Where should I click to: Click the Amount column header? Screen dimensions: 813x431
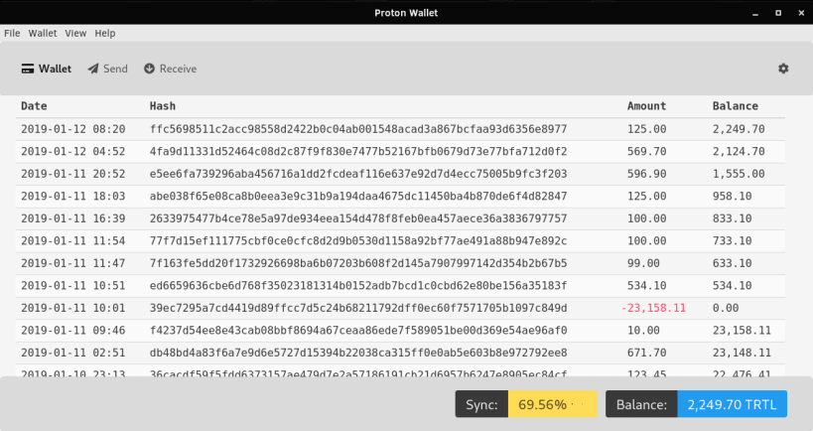click(x=646, y=106)
